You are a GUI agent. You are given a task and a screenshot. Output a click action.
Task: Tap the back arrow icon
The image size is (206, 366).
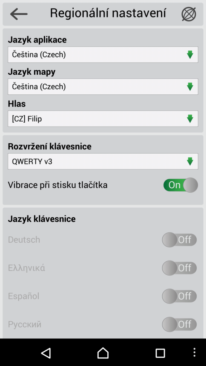tap(19, 14)
